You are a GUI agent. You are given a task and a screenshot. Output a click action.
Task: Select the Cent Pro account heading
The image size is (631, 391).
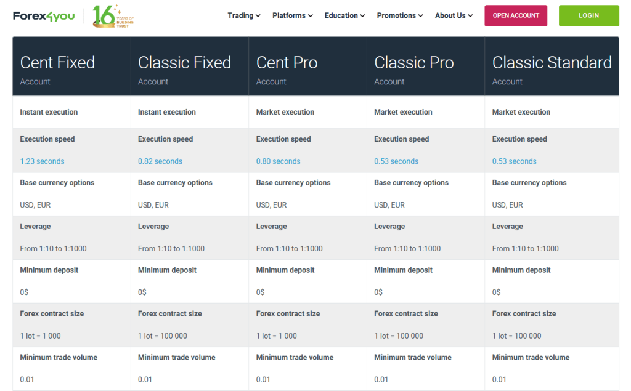[x=287, y=63]
